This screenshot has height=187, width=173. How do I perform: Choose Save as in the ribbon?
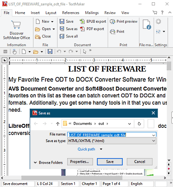(68, 29)
